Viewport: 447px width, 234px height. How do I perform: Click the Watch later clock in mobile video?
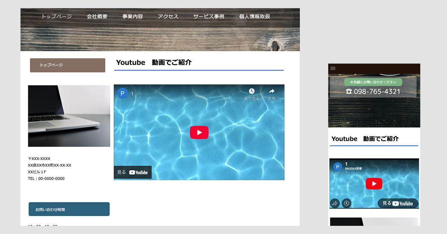pos(346,203)
